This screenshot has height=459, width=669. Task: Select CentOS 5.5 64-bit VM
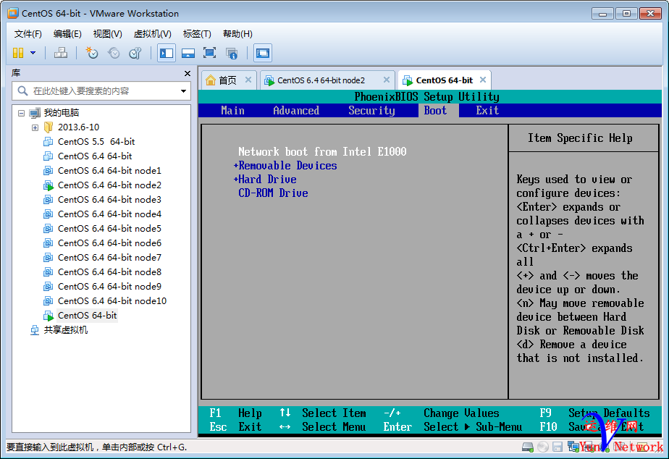[x=96, y=142]
